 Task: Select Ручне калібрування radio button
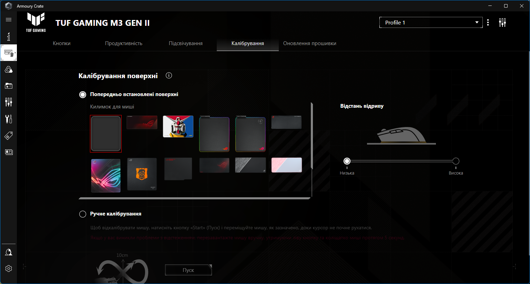83,214
